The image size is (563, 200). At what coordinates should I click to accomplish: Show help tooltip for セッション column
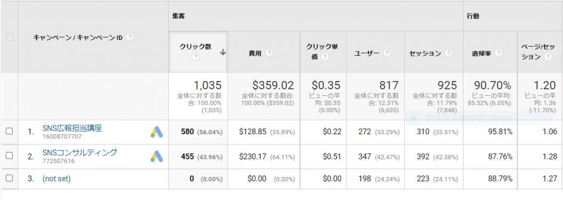pos(448,53)
